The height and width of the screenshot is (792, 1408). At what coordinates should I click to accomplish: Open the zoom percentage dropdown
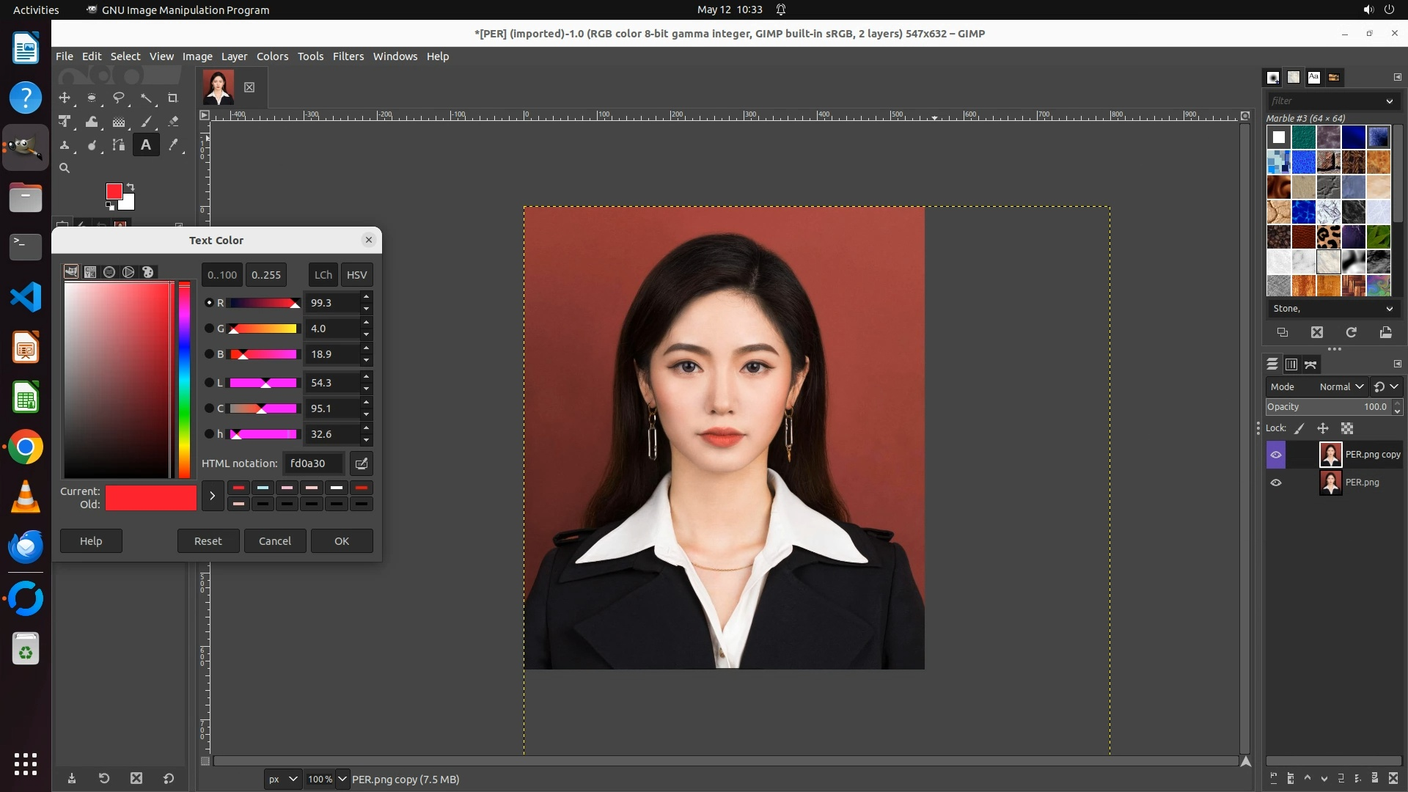pyautogui.click(x=342, y=779)
